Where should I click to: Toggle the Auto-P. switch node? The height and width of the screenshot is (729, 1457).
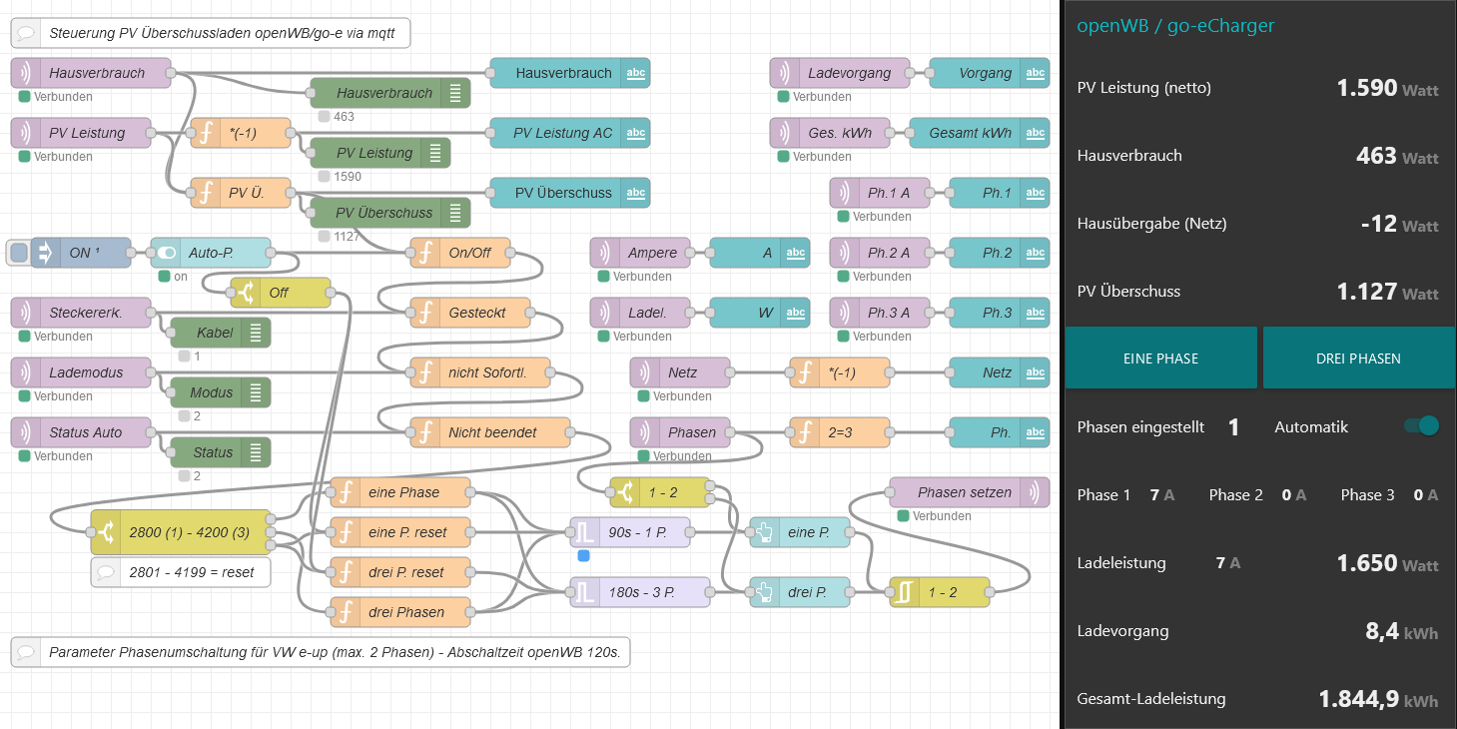tap(166, 253)
